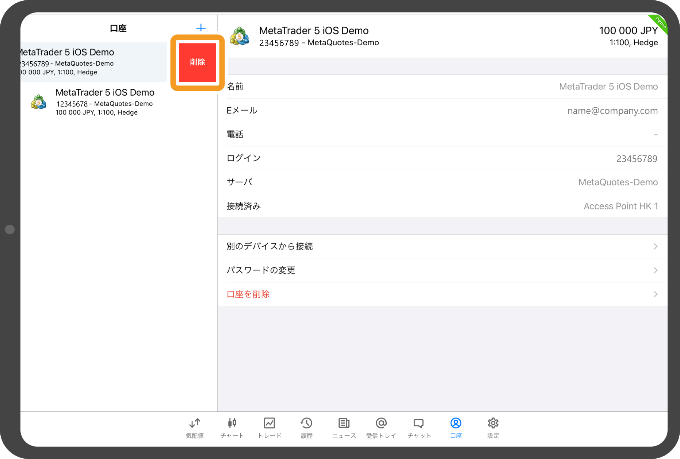The height and width of the screenshot is (459, 680).
Task: Open the 気配値 quotes tab
Action: pos(194,428)
